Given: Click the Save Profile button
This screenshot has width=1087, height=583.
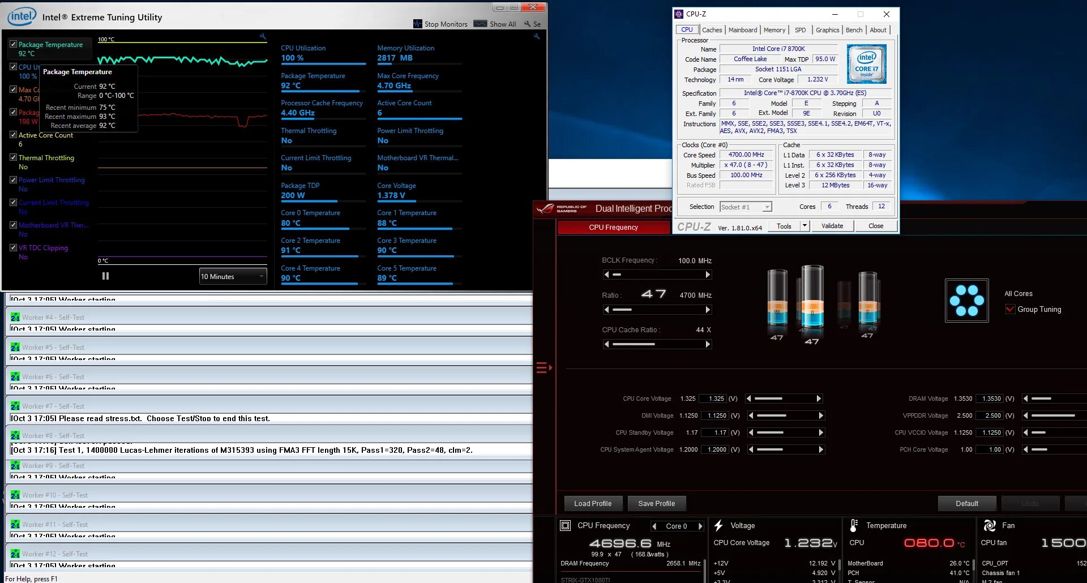Looking at the screenshot, I should pos(656,503).
